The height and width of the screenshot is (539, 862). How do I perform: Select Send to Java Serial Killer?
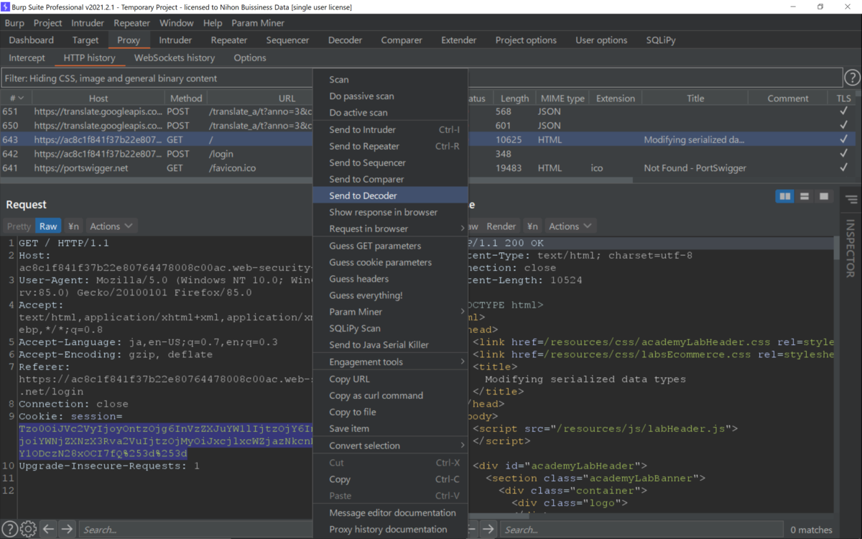[x=390, y=345]
